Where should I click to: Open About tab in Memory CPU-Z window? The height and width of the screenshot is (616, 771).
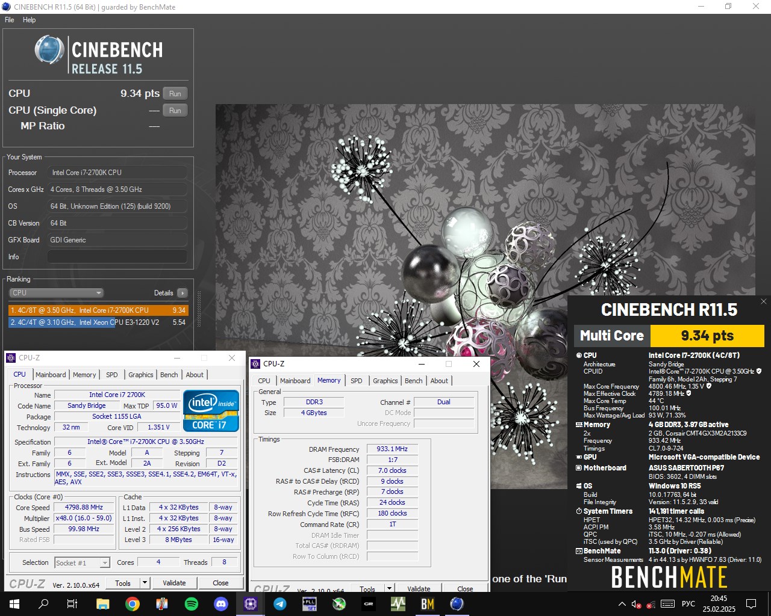[x=439, y=381]
